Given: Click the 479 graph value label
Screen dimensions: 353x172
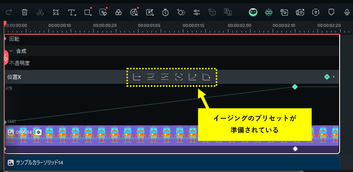Looking at the screenshot, I should (9, 88).
